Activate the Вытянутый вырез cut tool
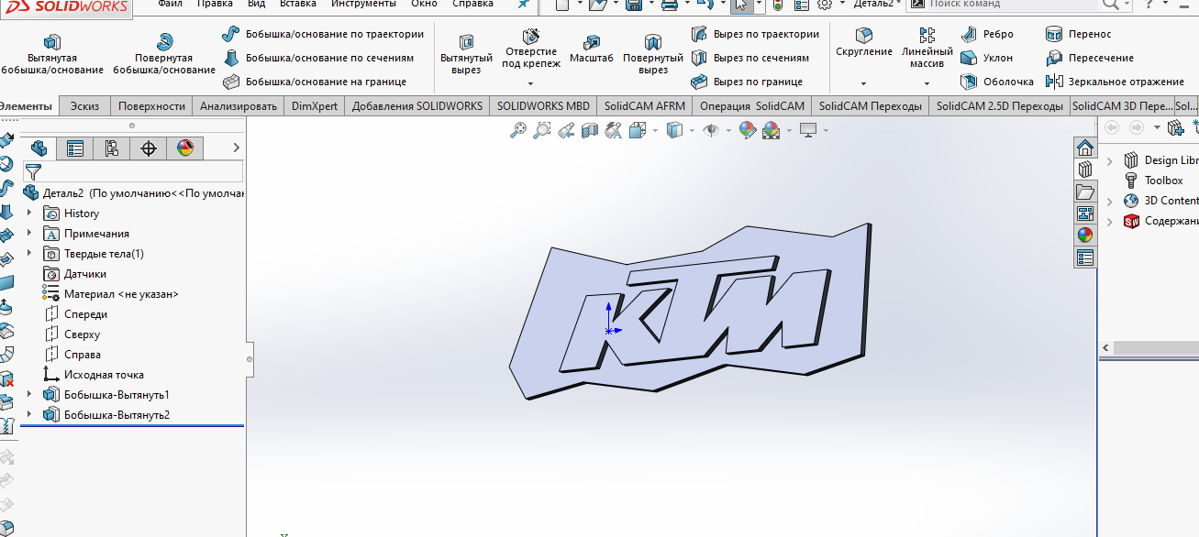1199x537 pixels. coord(466,53)
